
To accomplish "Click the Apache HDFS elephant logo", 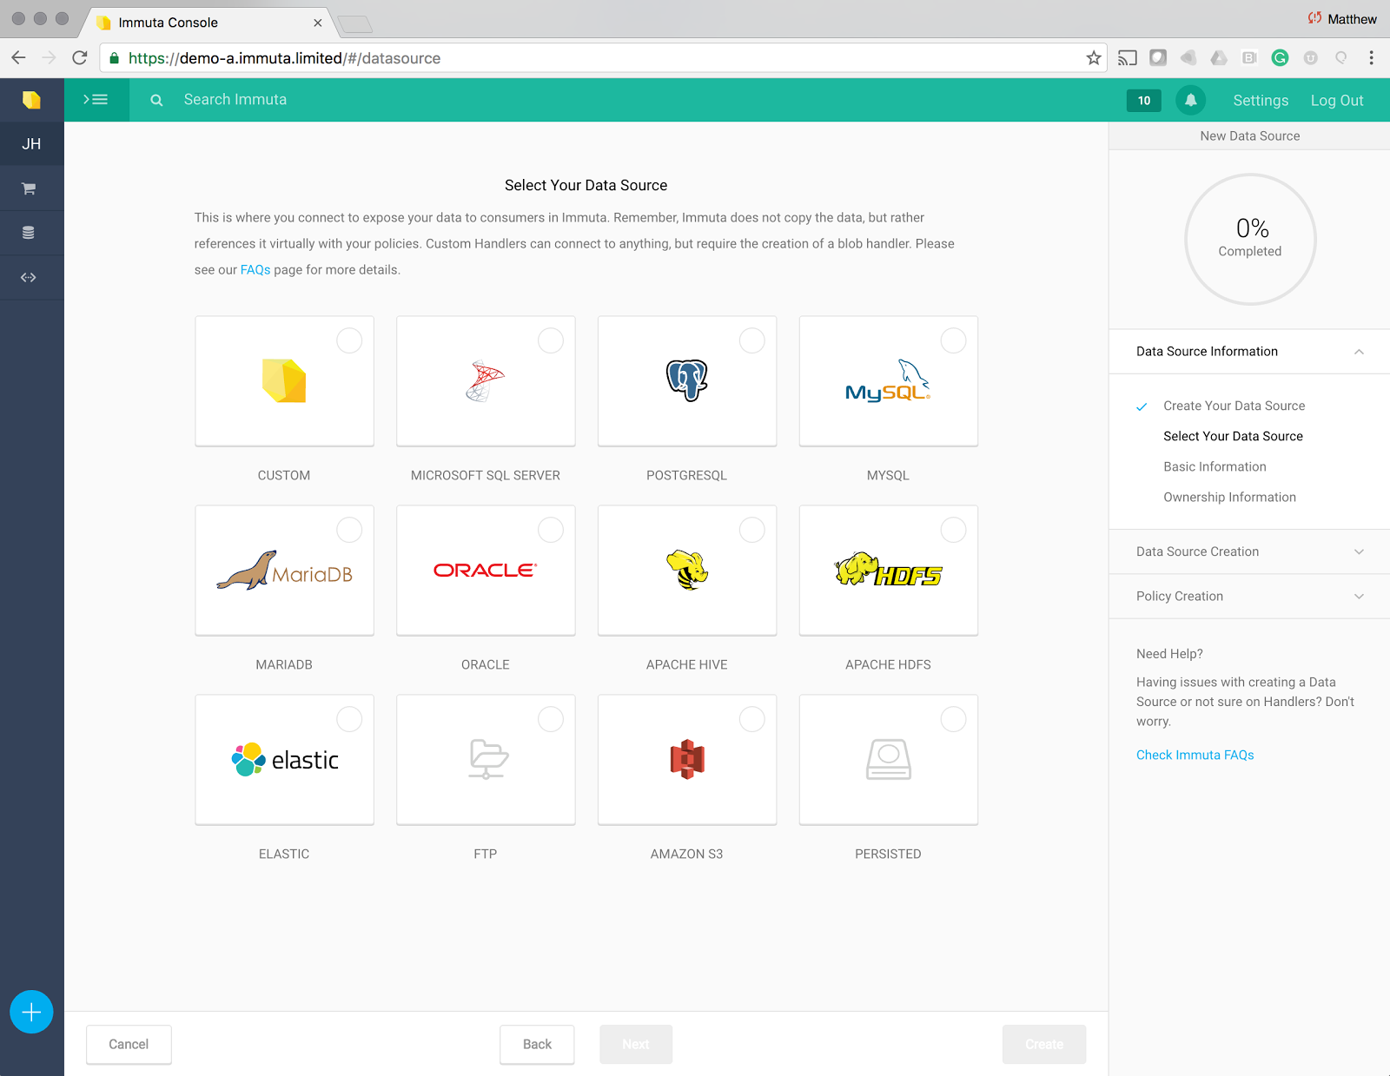I will click(x=888, y=570).
